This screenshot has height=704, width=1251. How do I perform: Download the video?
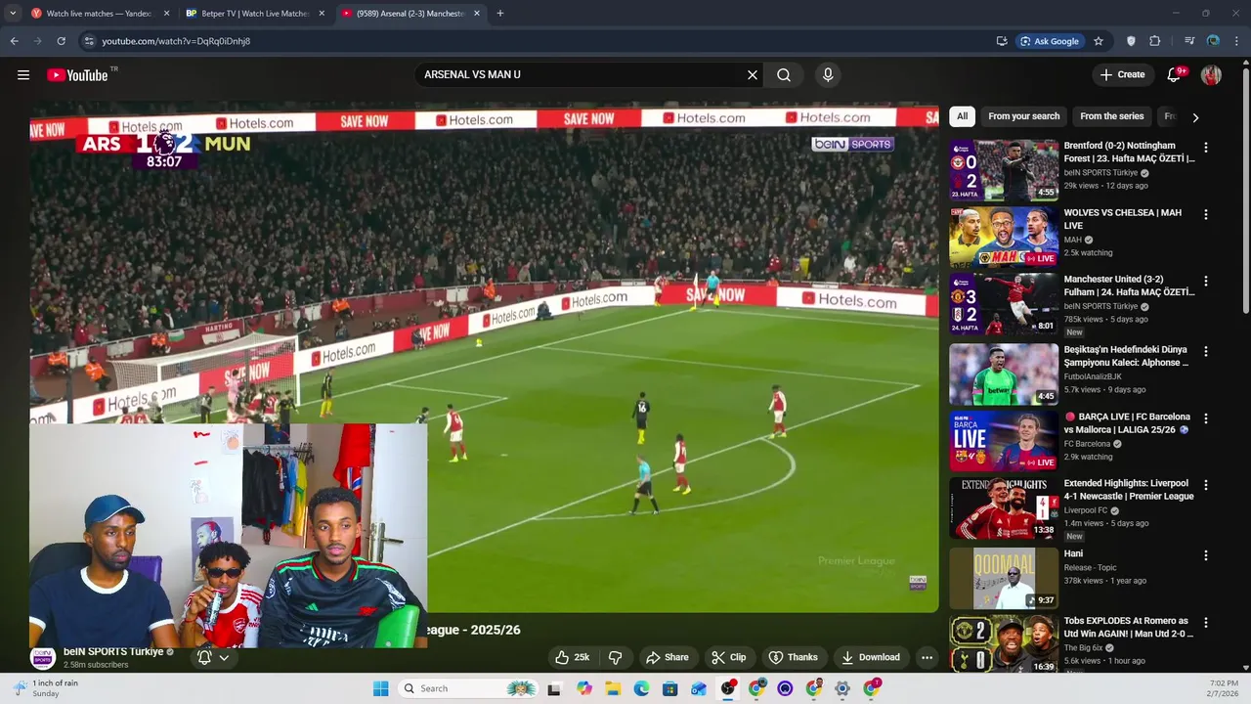(870, 657)
